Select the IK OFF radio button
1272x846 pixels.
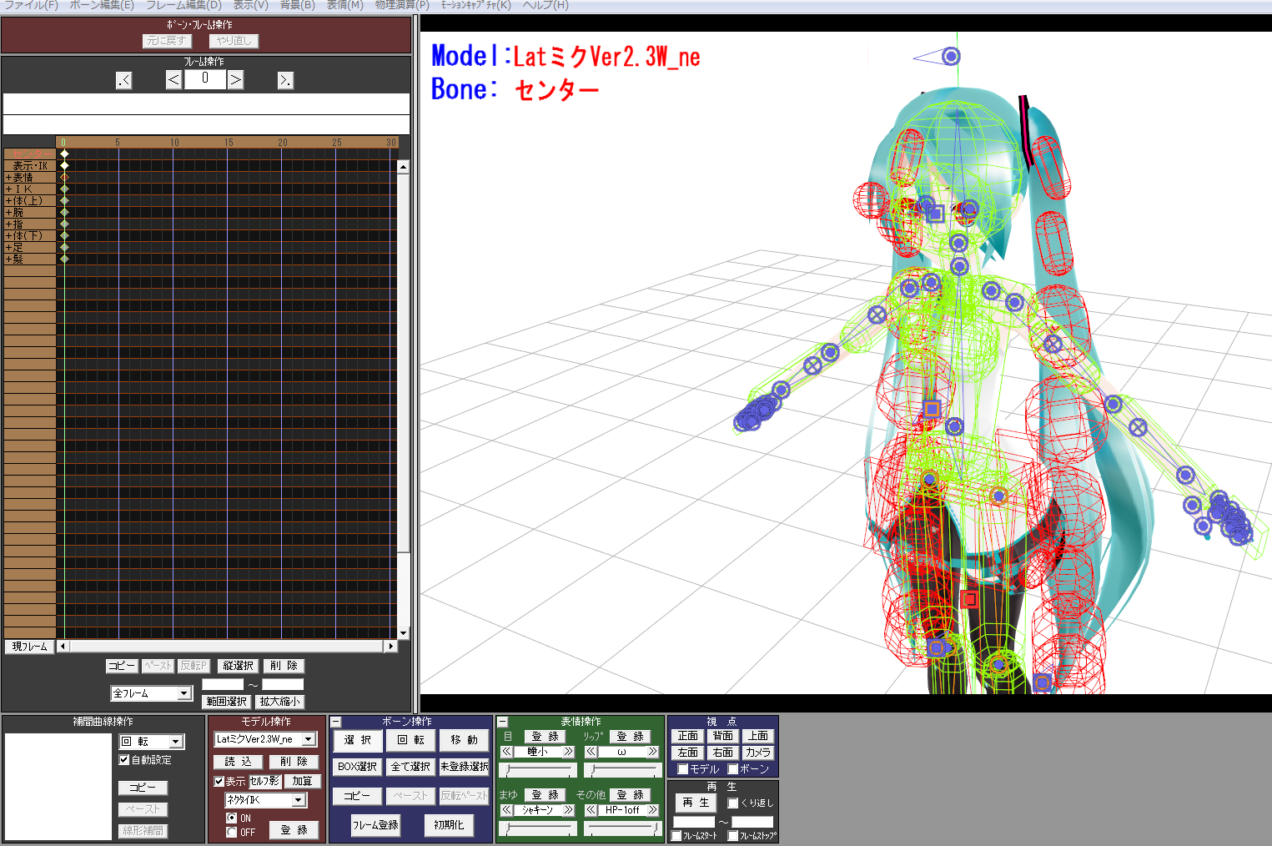coord(231,832)
